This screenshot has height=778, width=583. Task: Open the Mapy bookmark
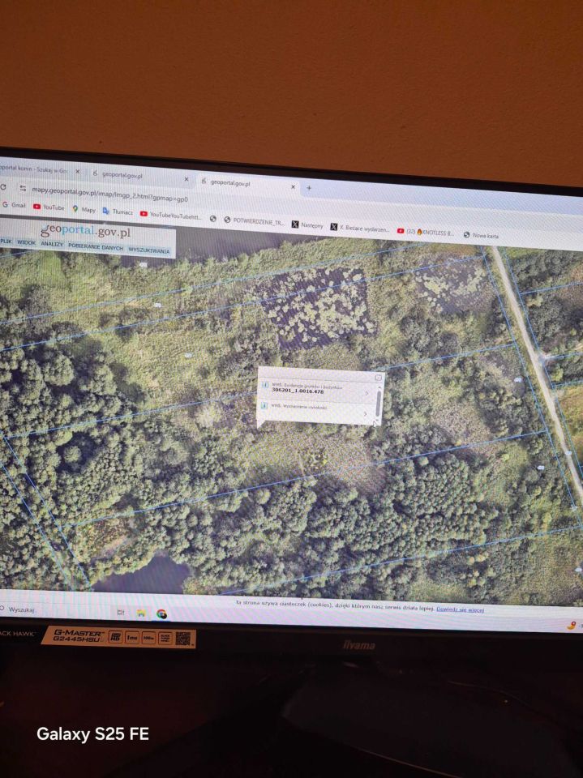[84, 209]
